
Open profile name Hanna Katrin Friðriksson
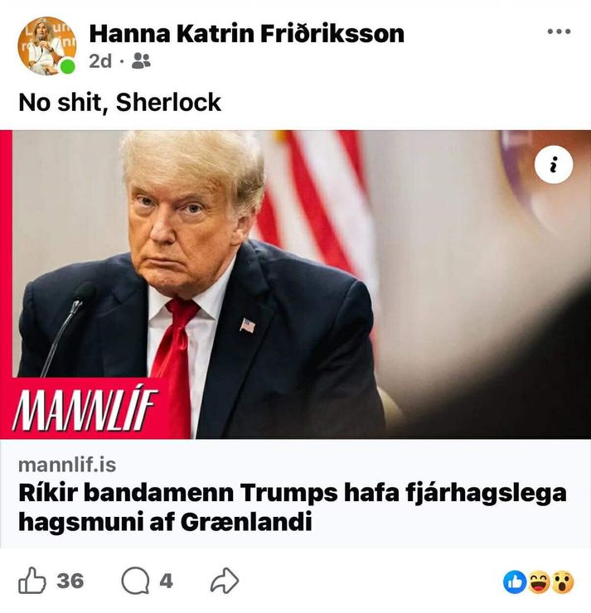pos(246,33)
